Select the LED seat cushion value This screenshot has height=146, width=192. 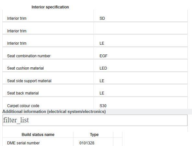tap(103, 68)
